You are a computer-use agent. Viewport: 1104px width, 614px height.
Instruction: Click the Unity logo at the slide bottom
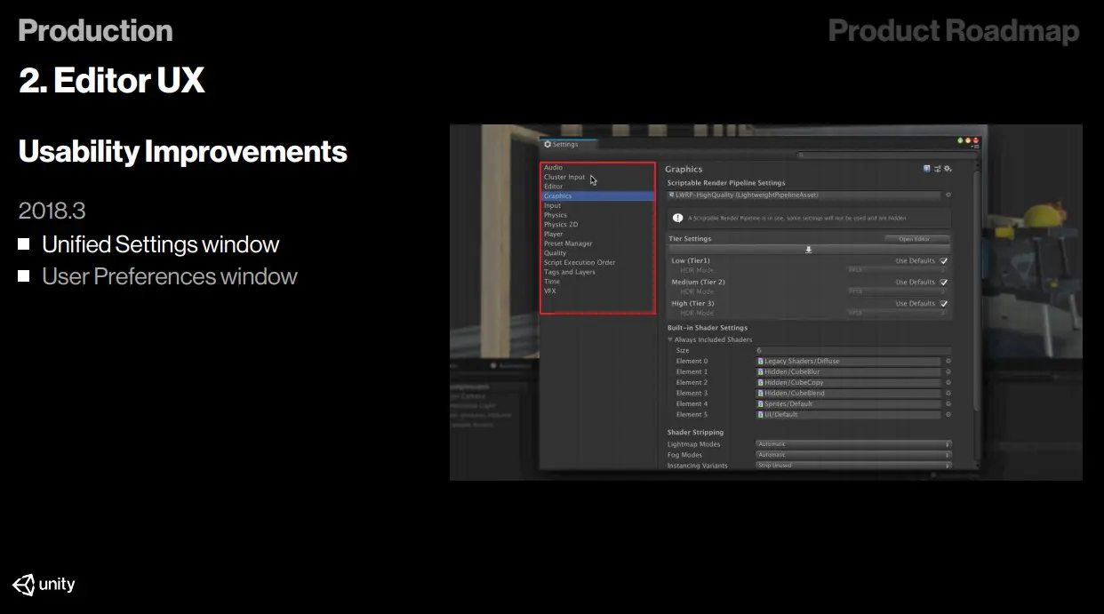tap(44, 584)
